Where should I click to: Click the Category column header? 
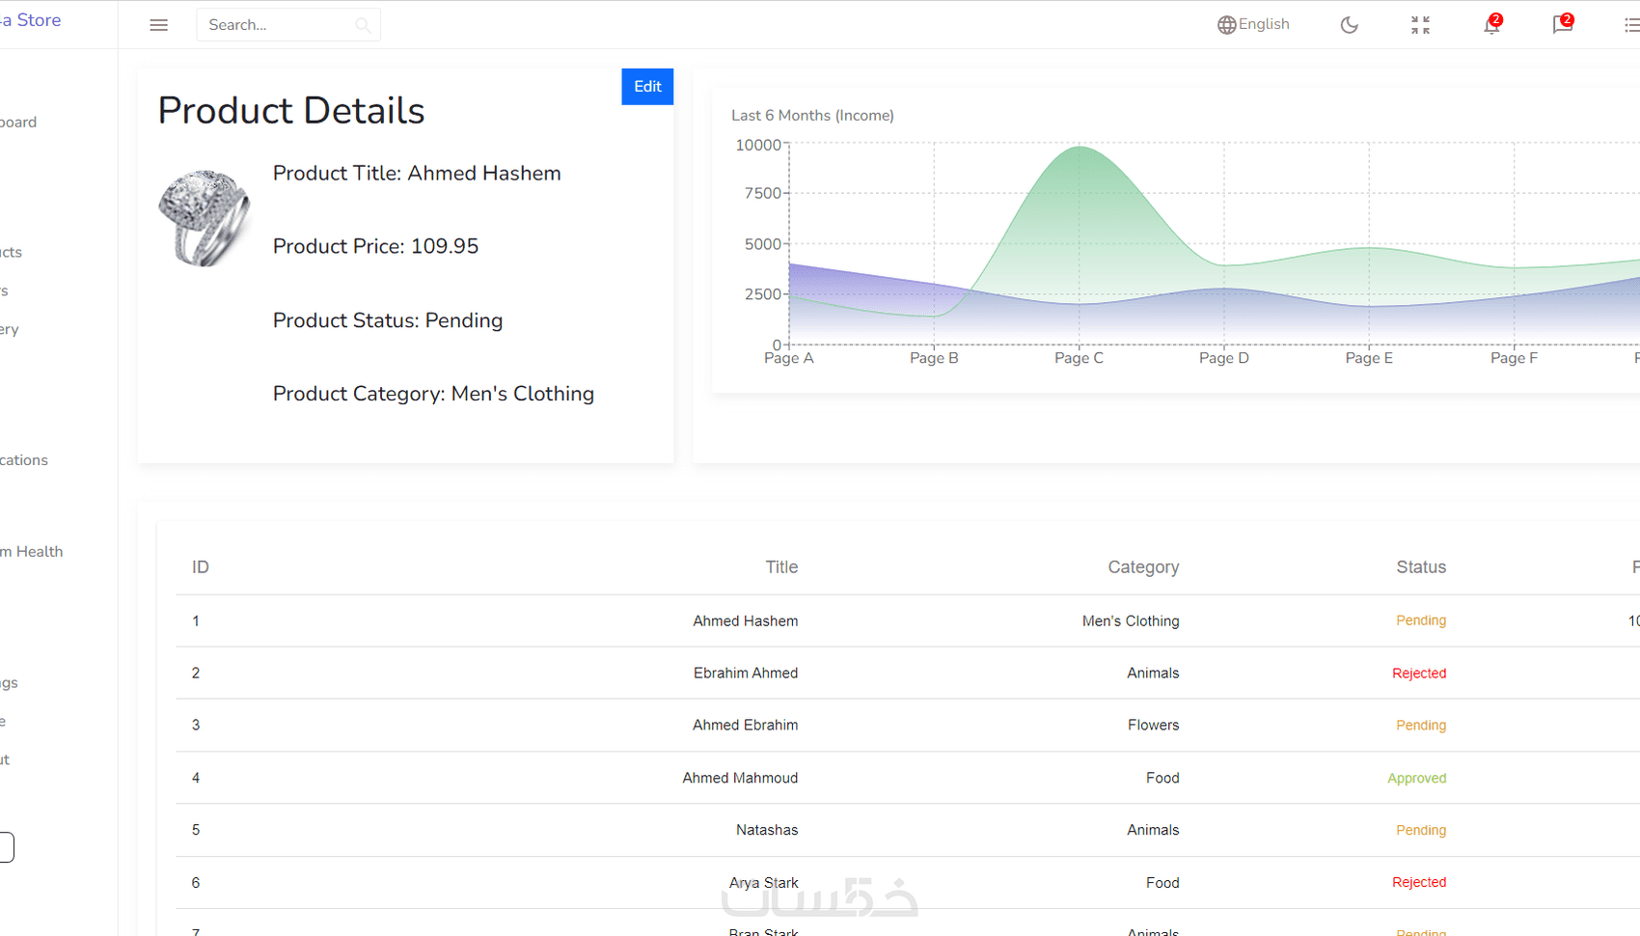(1143, 567)
